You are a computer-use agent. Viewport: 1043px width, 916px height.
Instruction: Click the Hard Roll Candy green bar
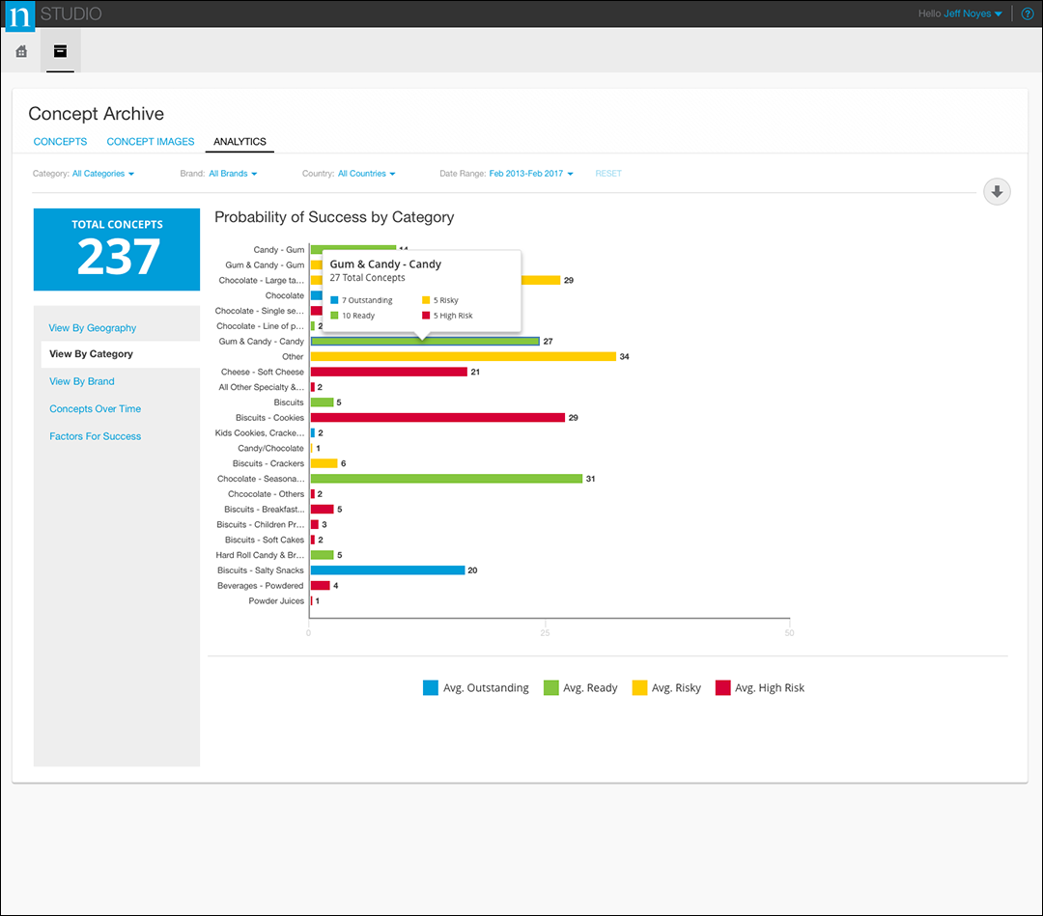pos(322,555)
